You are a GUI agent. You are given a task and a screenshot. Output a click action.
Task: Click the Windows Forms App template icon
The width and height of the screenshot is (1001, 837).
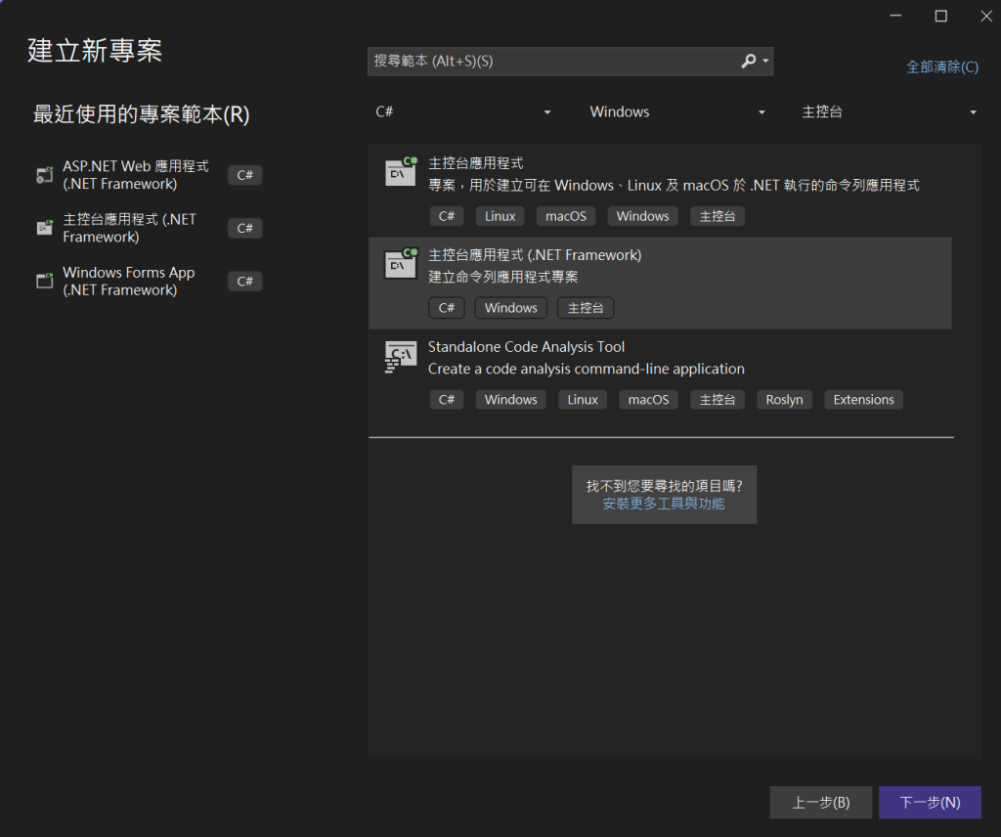[x=44, y=281]
